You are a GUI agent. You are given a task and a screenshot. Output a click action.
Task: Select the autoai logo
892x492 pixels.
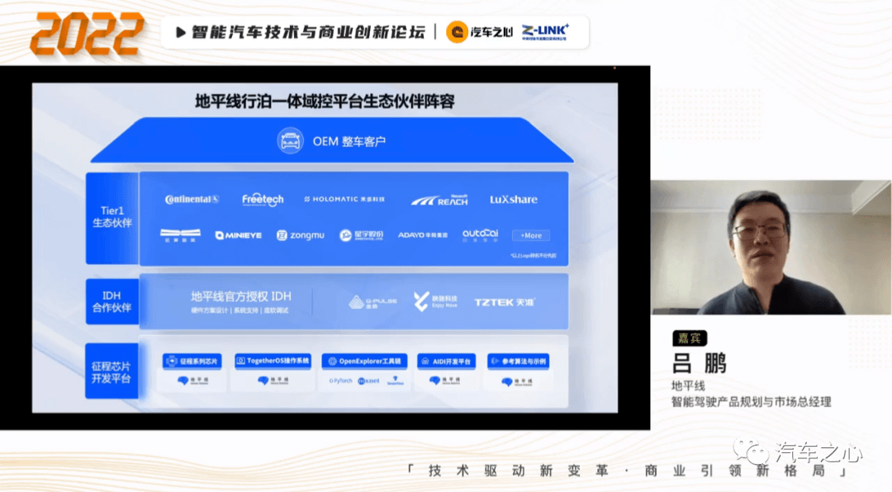pos(480,235)
